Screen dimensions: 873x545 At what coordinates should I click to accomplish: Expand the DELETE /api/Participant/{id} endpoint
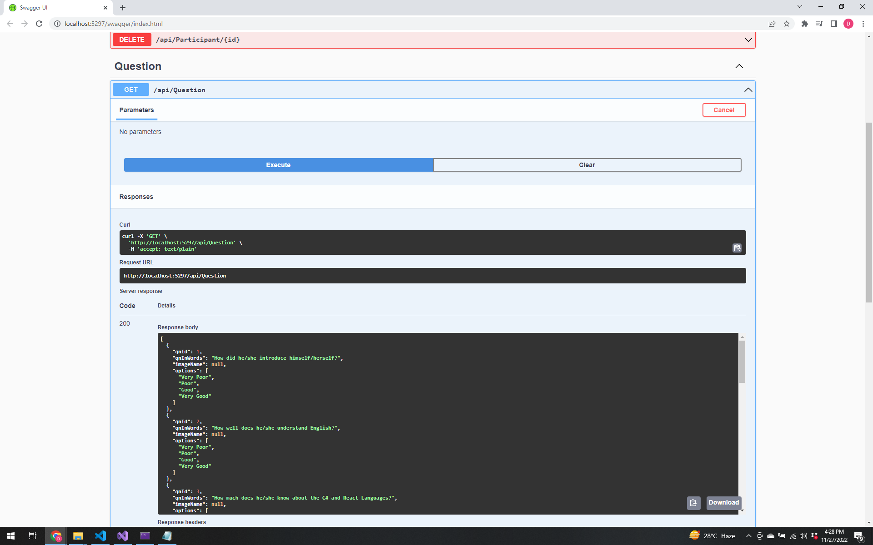pos(748,40)
